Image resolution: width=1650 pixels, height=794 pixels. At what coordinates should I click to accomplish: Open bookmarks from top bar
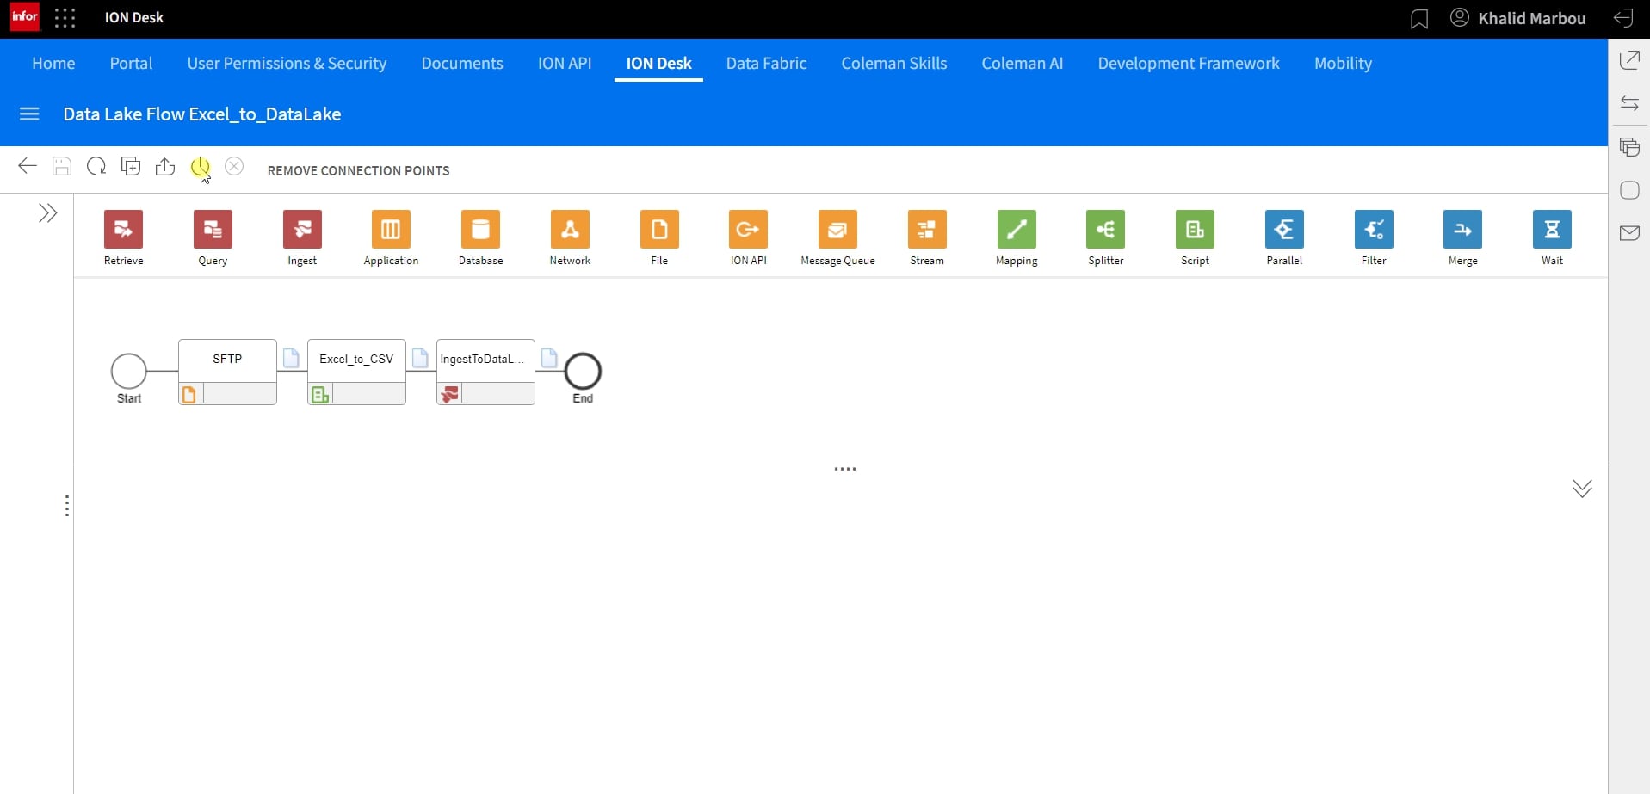(x=1419, y=19)
